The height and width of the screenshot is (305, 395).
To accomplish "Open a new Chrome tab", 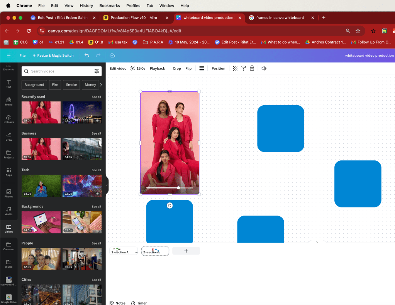I will coord(324,18).
